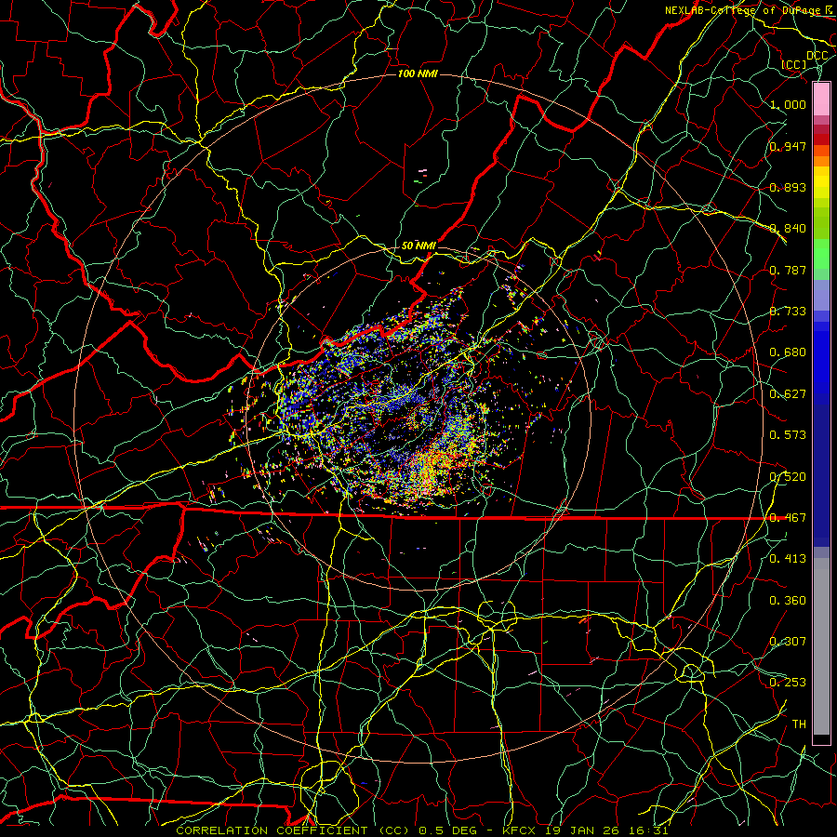Click the "DCC" product code label
837x837 pixels.
pos(817,56)
